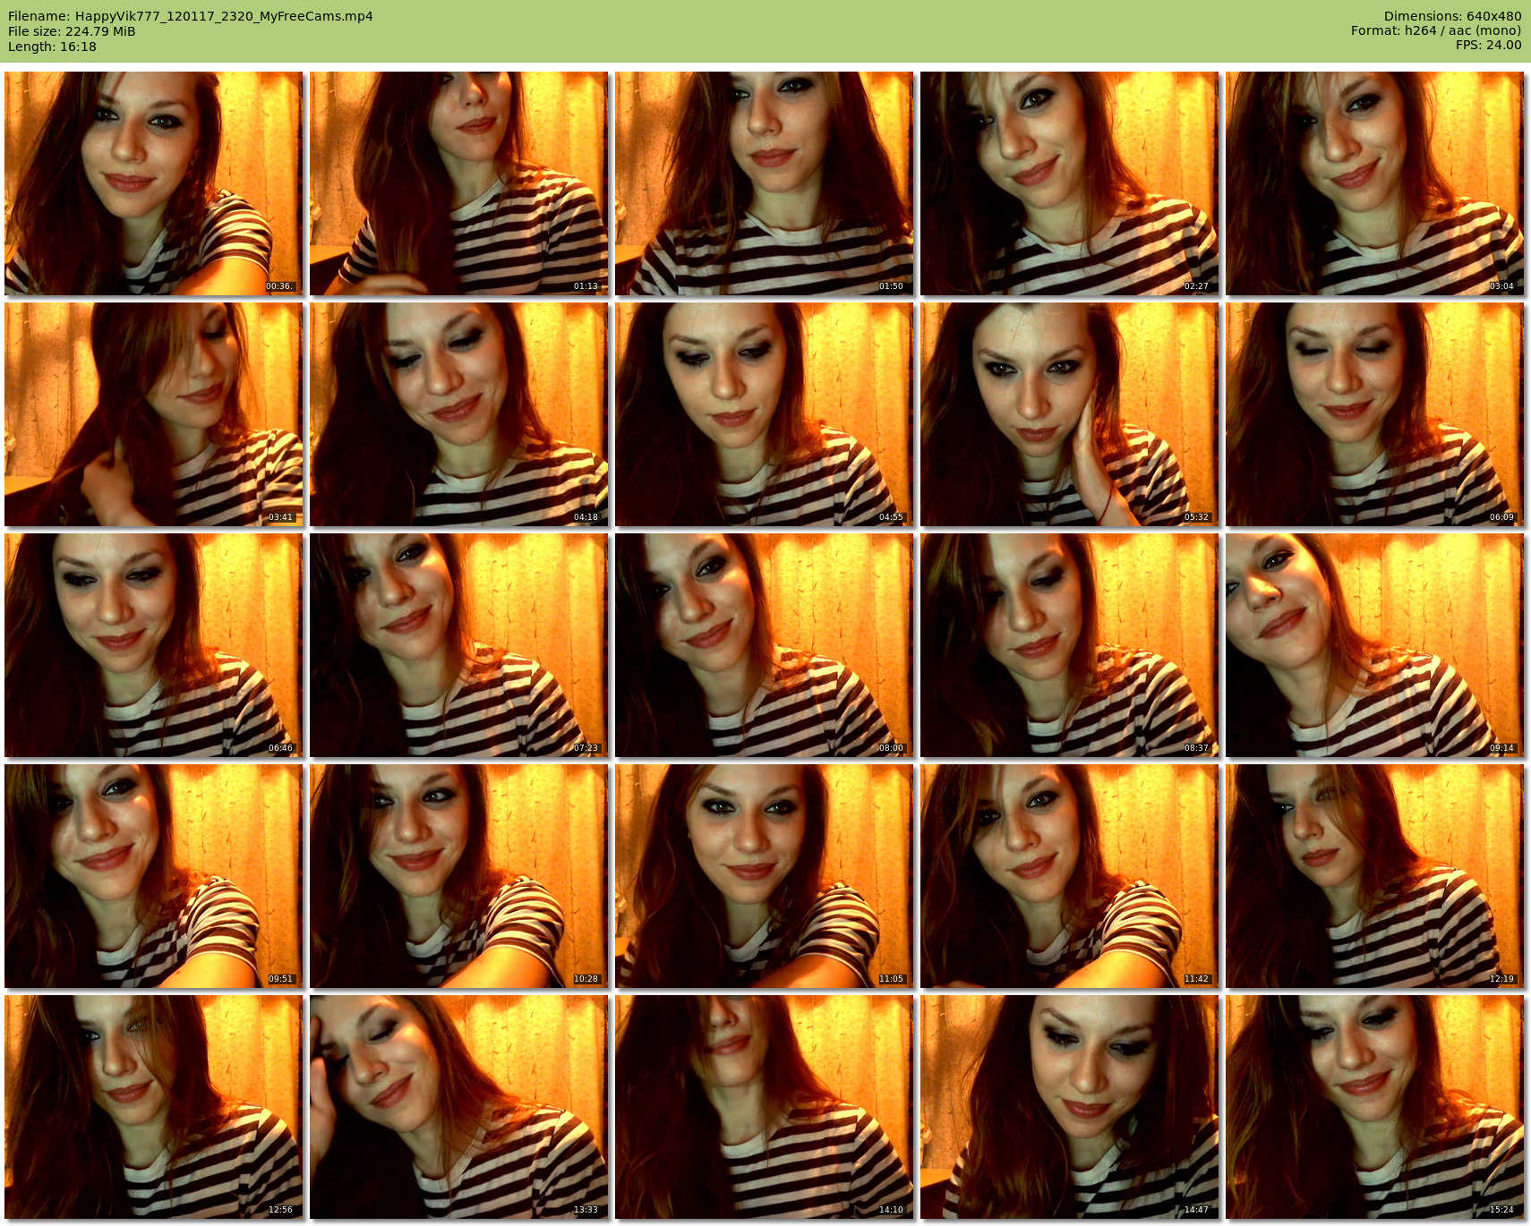View the 14:47 thumbnail

pyautogui.click(x=1070, y=1107)
